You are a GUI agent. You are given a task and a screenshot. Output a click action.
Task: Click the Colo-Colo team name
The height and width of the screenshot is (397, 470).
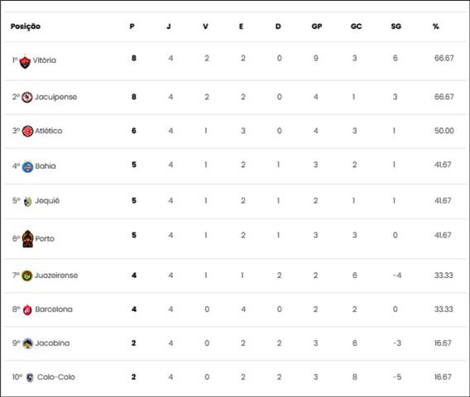click(56, 377)
